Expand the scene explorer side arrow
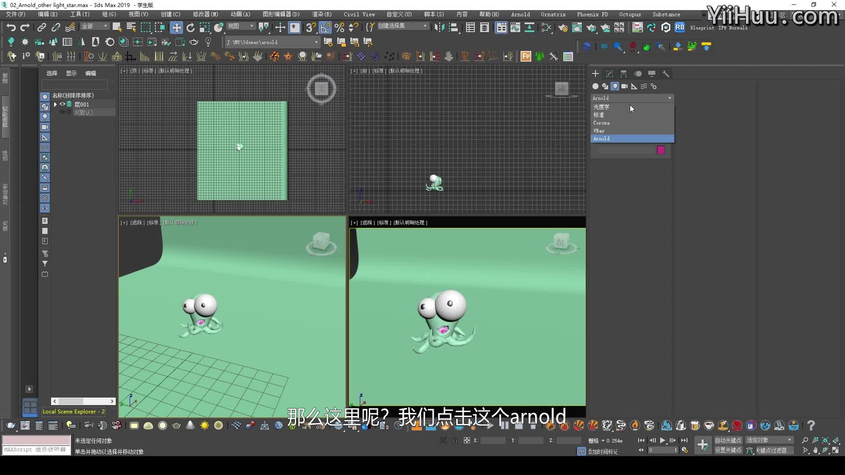The image size is (845, 475). [29, 389]
